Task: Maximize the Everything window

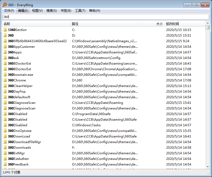Action: pos(196,5)
